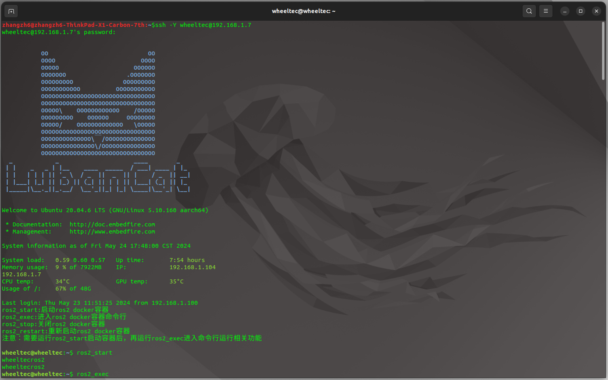Click the typed ros2_start command at prompt
608x380 pixels.
pos(95,353)
